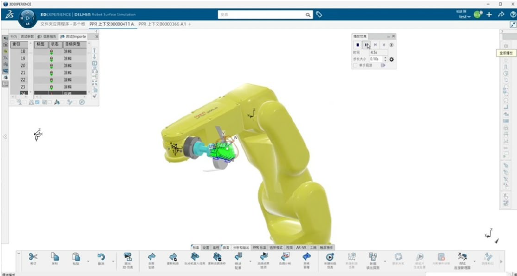Image resolution: width=517 pixels, height=276 pixels.
Task: Open the 沉积结果选项 flag icon
Action: (x=264, y=257)
